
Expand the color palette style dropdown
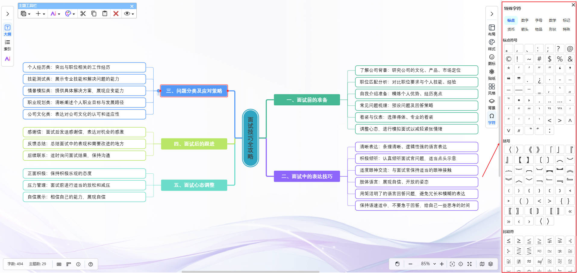pos(70,14)
